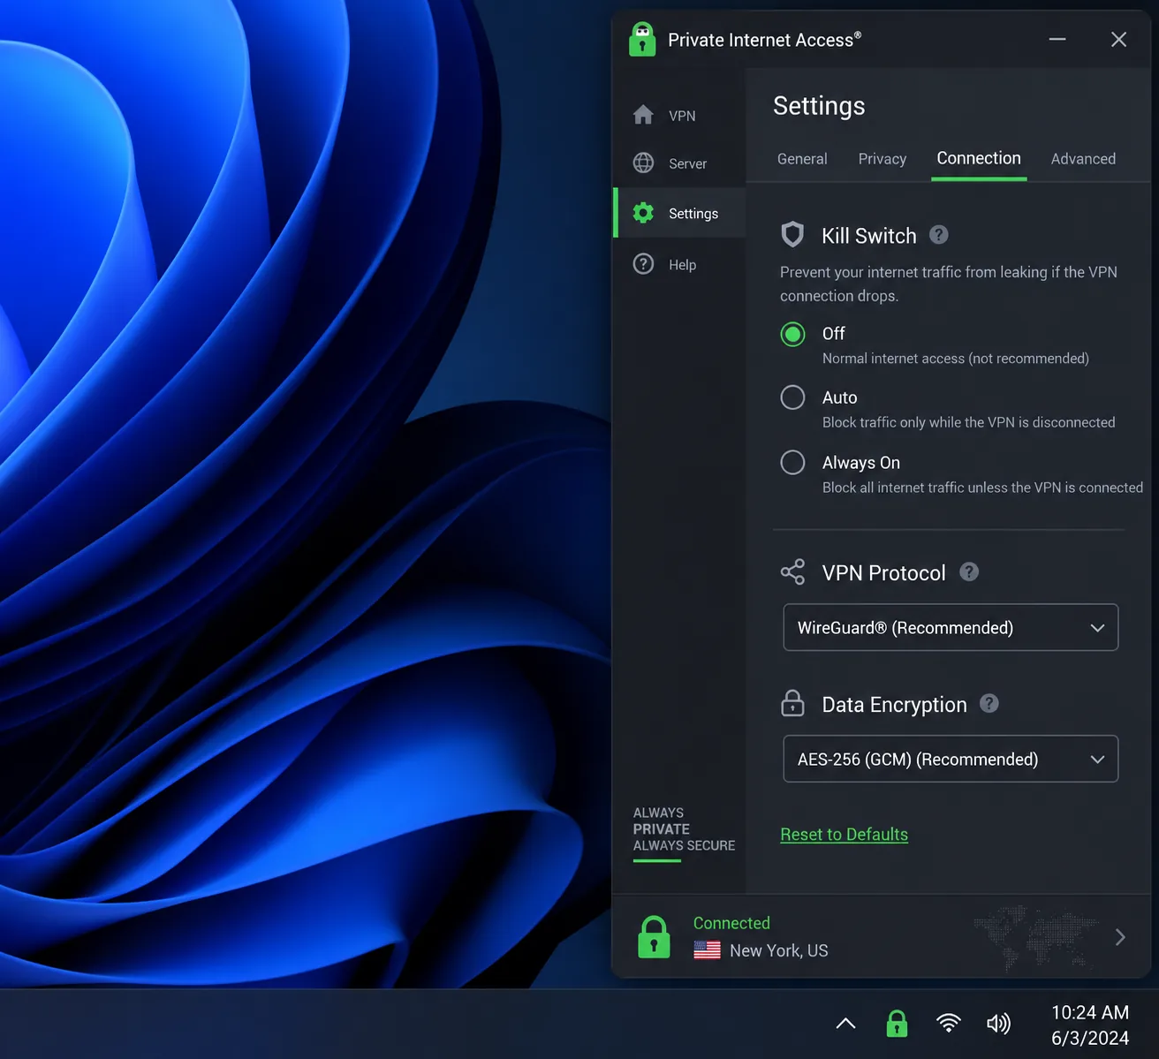1159x1059 pixels.
Task: Click the Reset to Defaults link
Action: point(844,835)
